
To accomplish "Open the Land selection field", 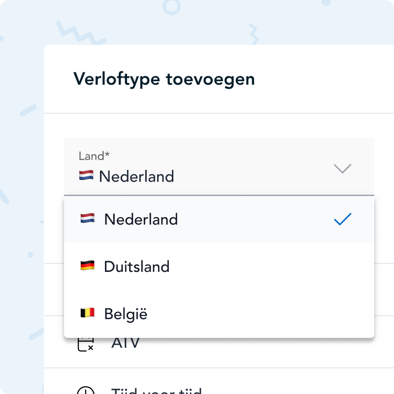I will coord(219,167).
